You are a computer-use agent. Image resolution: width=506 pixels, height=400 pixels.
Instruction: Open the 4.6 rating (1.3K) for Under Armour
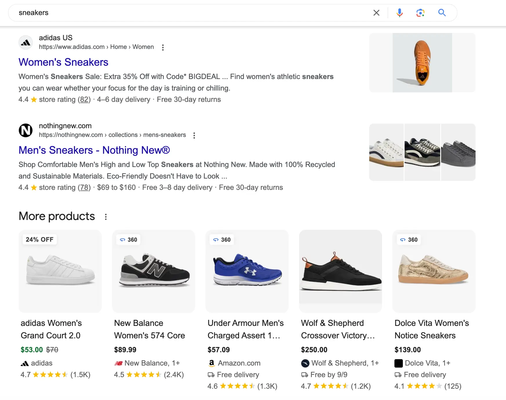(243, 386)
